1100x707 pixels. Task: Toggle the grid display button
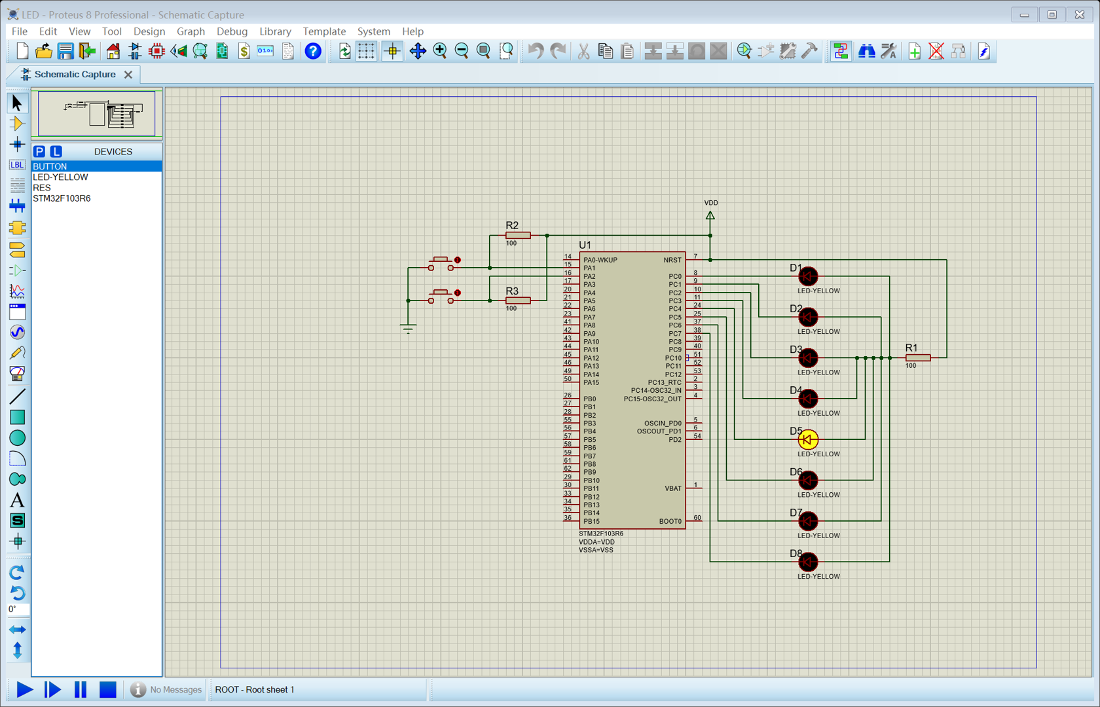[366, 51]
